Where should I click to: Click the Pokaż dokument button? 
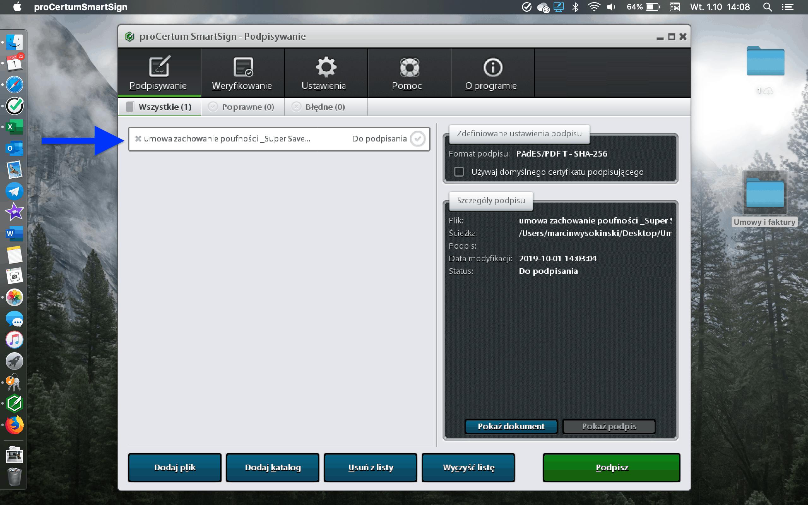coord(511,426)
